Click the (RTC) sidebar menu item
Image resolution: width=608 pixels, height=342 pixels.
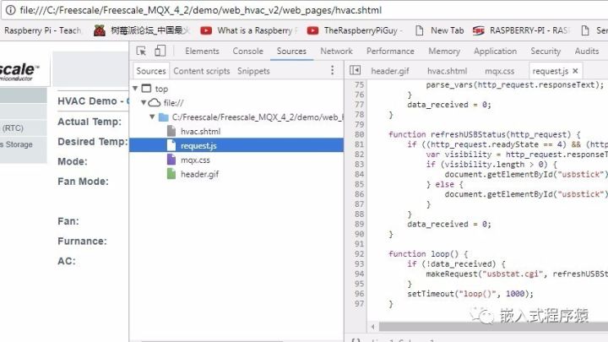[24, 128]
